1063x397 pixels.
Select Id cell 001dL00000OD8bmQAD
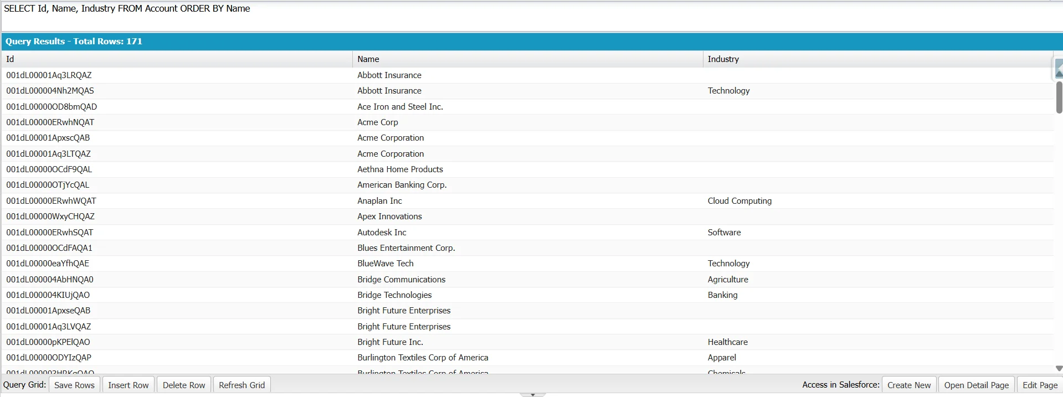coord(177,107)
